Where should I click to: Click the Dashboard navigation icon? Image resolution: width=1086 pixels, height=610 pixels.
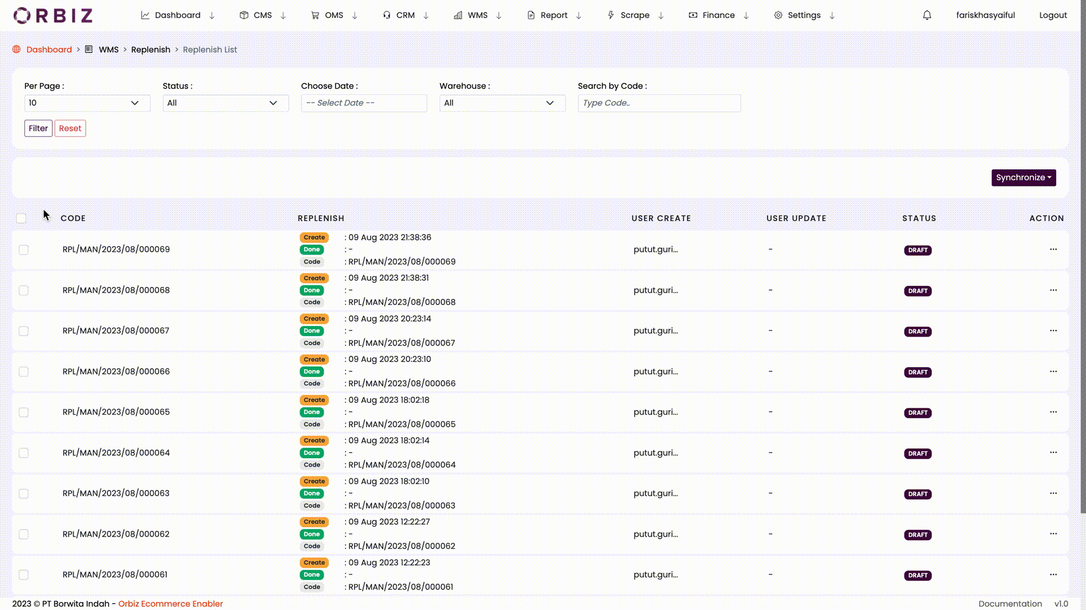coord(145,15)
